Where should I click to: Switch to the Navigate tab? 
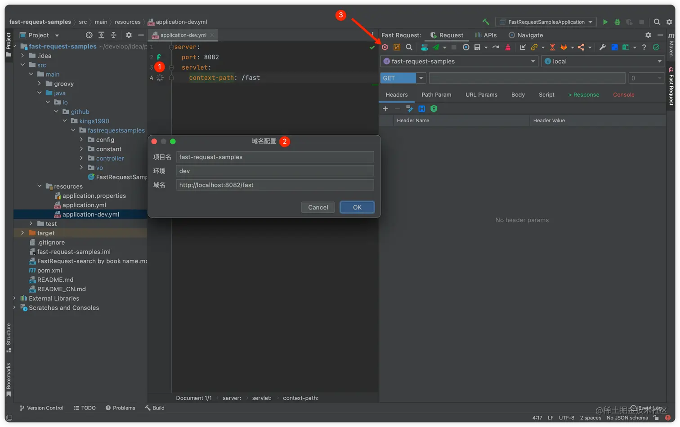[x=526, y=35]
